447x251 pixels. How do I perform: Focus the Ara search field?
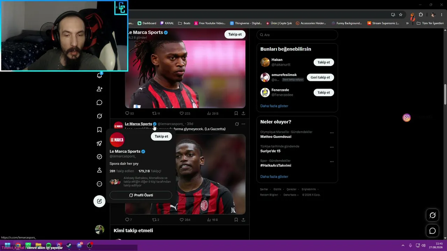click(297, 35)
